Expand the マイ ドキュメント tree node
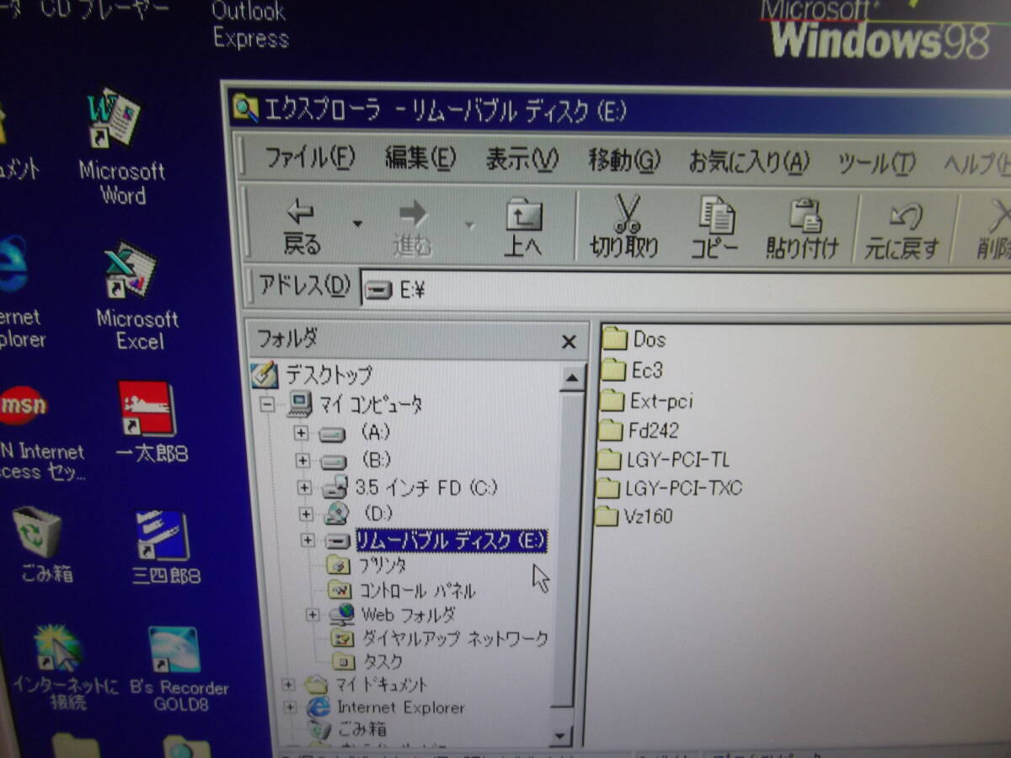The height and width of the screenshot is (758, 1011). coord(289,684)
